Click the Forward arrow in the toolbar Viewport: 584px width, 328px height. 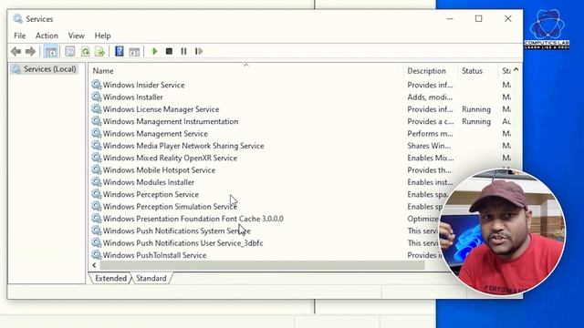(30, 51)
